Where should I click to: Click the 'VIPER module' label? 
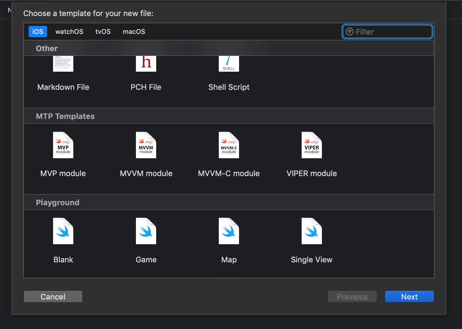(x=312, y=173)
